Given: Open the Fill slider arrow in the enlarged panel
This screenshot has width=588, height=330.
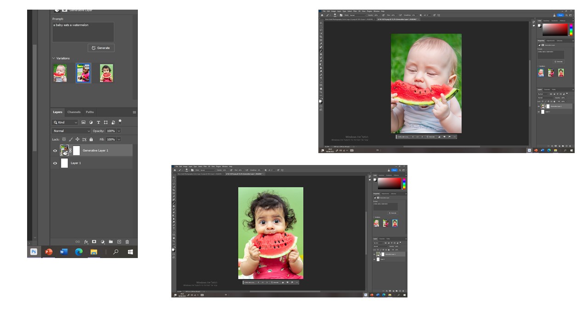Looking at the screenshot, I should tap(119, 139).
